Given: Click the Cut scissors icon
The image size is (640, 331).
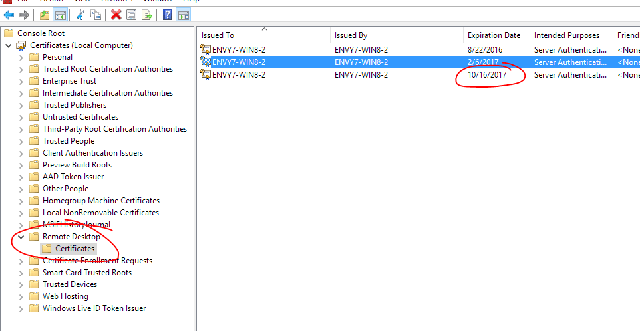Looking at the screenshot, I should (x=81, y=15).
